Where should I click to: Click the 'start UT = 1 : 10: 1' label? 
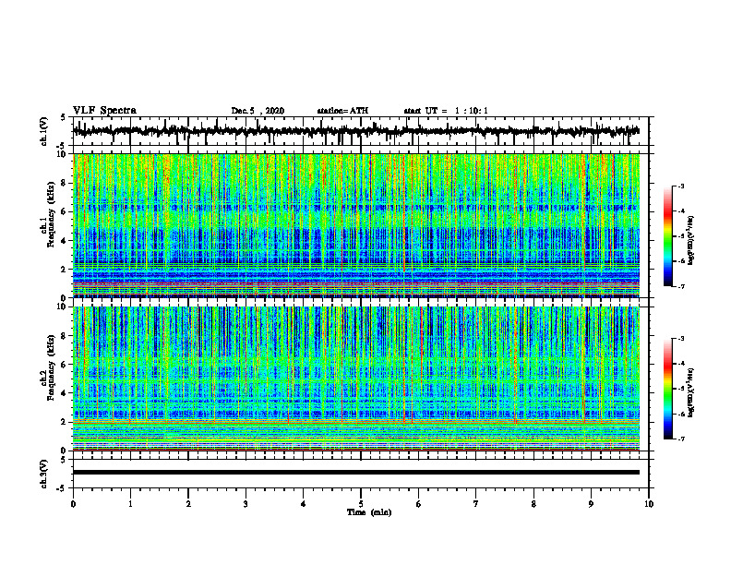point(446,111)
